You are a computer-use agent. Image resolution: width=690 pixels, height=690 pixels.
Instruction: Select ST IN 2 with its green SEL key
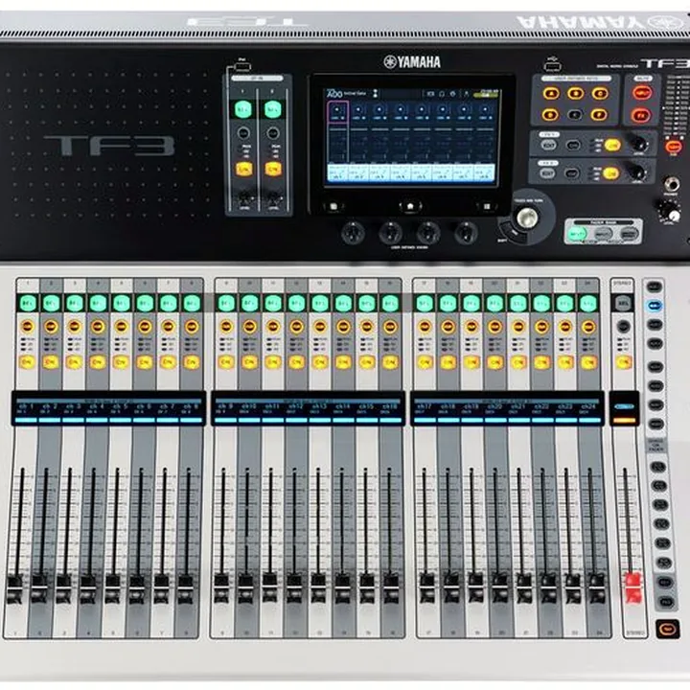(272, 109)
